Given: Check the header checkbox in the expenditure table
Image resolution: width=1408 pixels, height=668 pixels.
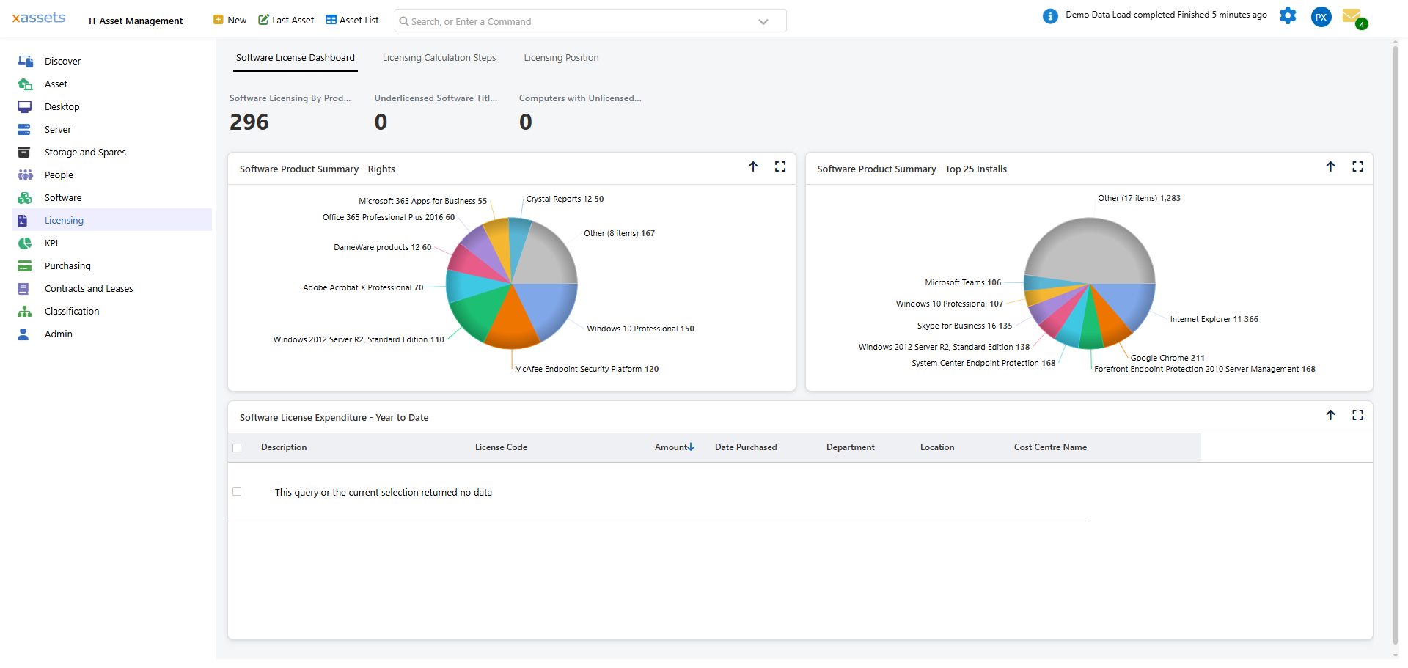Looking at the screenshot, I should (x=237, y=447).
